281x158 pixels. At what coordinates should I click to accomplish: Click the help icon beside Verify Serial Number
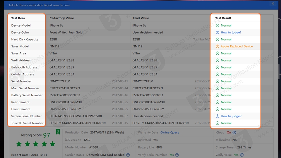[177, 155]
